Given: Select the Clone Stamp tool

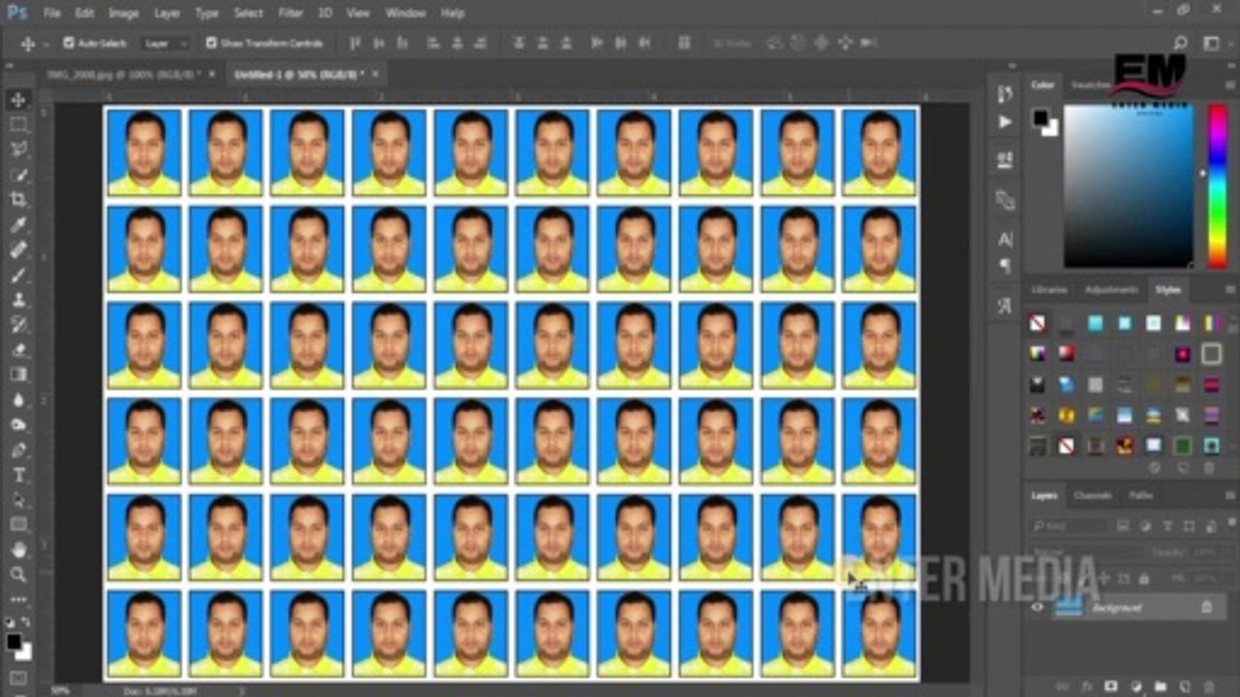Looking at the screenshot, I should pos(18,300).
